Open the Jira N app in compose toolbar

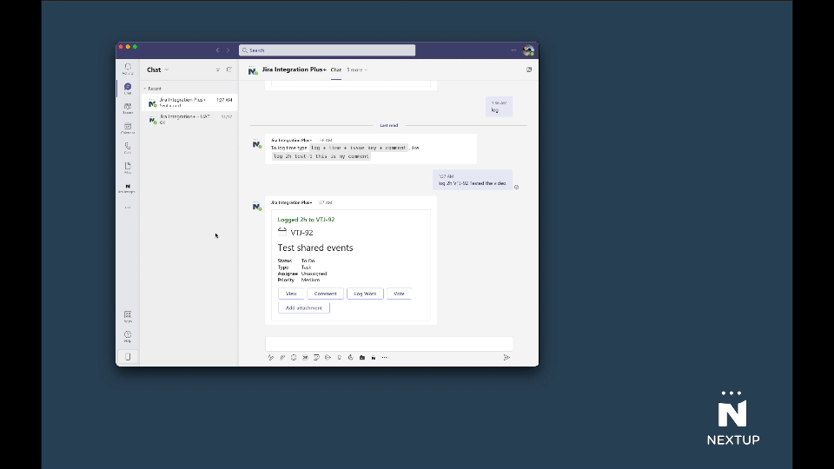(374, 357)
